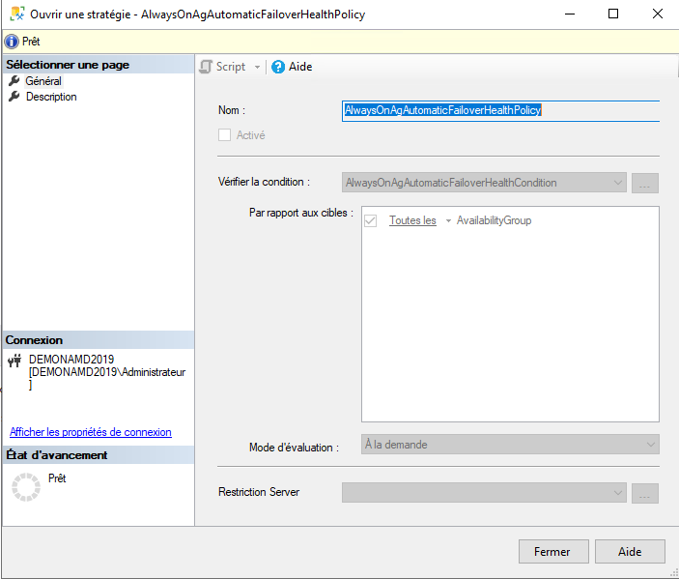Viewport: 679px width, 579px height.
Task: Click the wrench icon beside Général
Action: (14, 81)
